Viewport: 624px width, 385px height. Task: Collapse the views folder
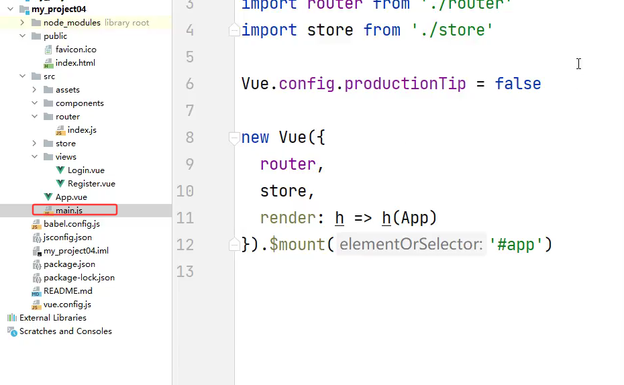[x=34, y=157]
